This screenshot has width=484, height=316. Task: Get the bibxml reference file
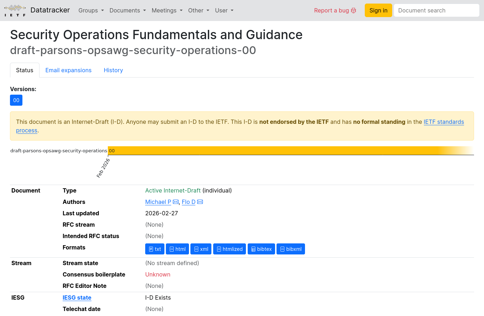(x=291, y=249)
